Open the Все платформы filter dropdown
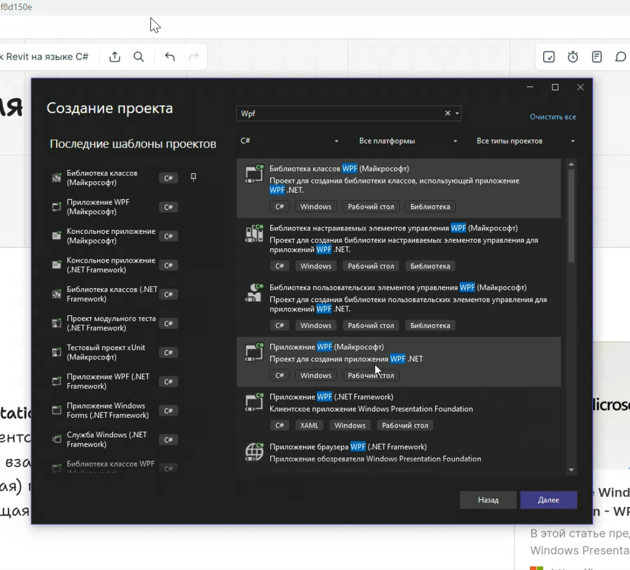 [x=408, y=141]
